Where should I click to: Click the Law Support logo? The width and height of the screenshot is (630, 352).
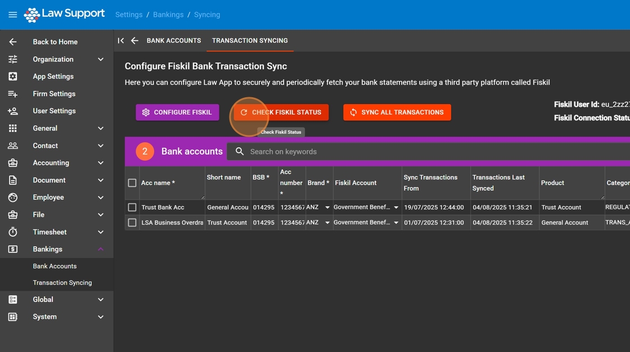pos(64,15)
